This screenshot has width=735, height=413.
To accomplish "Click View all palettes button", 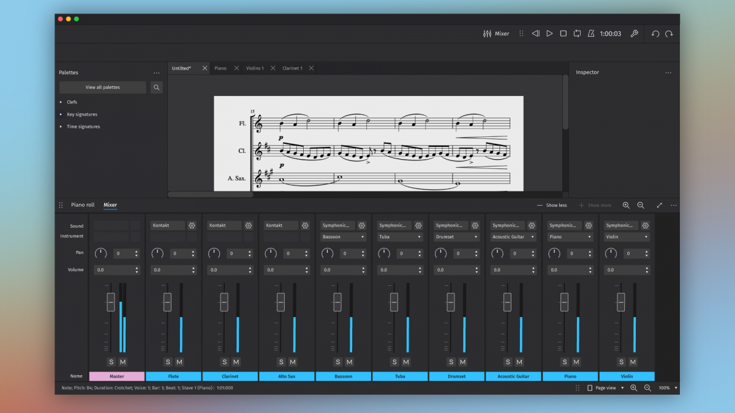I will click(103, 87).
